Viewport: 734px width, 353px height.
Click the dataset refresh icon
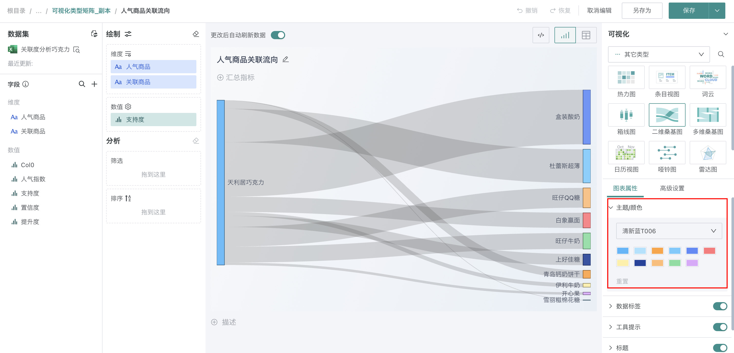click(x=94, y=34)
